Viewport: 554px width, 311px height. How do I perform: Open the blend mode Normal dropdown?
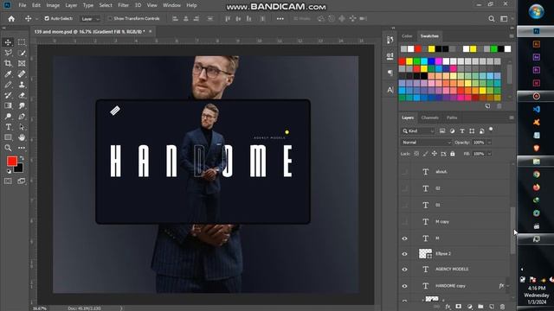pyautogui.click(x=426, y=143)
